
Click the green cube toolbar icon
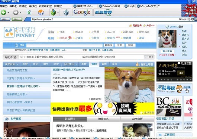click(x=53, y=12)
